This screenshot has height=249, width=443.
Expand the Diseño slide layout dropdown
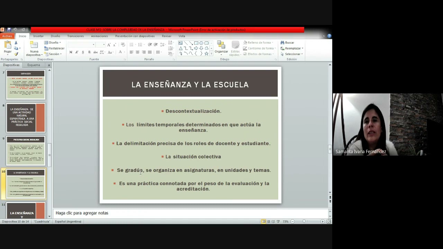point(53,43)
